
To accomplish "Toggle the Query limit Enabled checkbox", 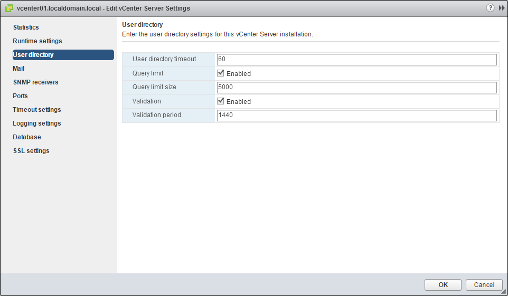I will [221, 73].
